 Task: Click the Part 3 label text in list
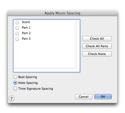coord(26,39)
